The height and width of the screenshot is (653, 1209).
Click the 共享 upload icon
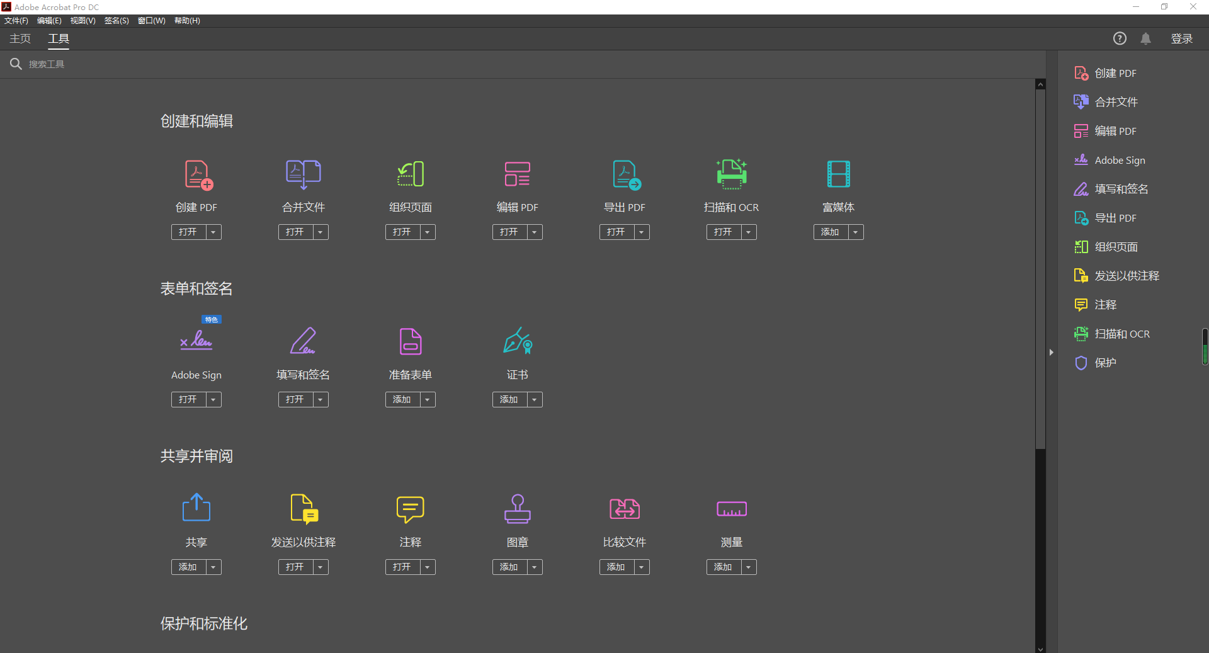(196, 508)
